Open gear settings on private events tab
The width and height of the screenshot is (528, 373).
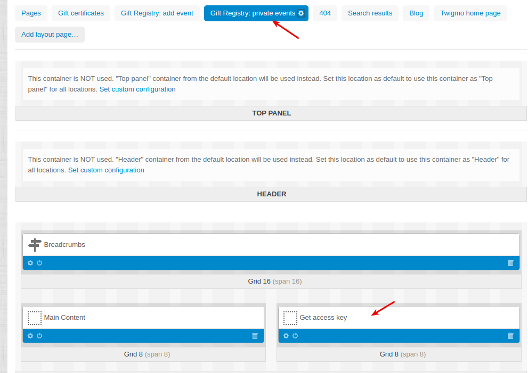301,13
